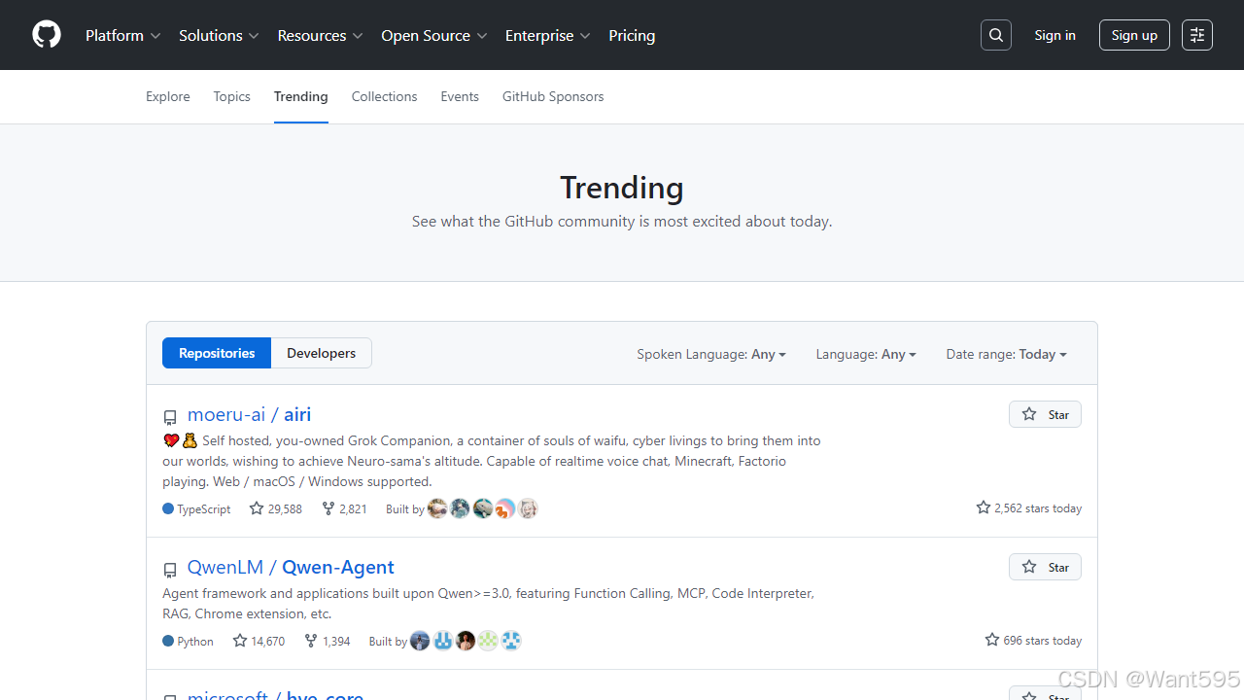Click the Trending page heading

click(x=622, y=187)
